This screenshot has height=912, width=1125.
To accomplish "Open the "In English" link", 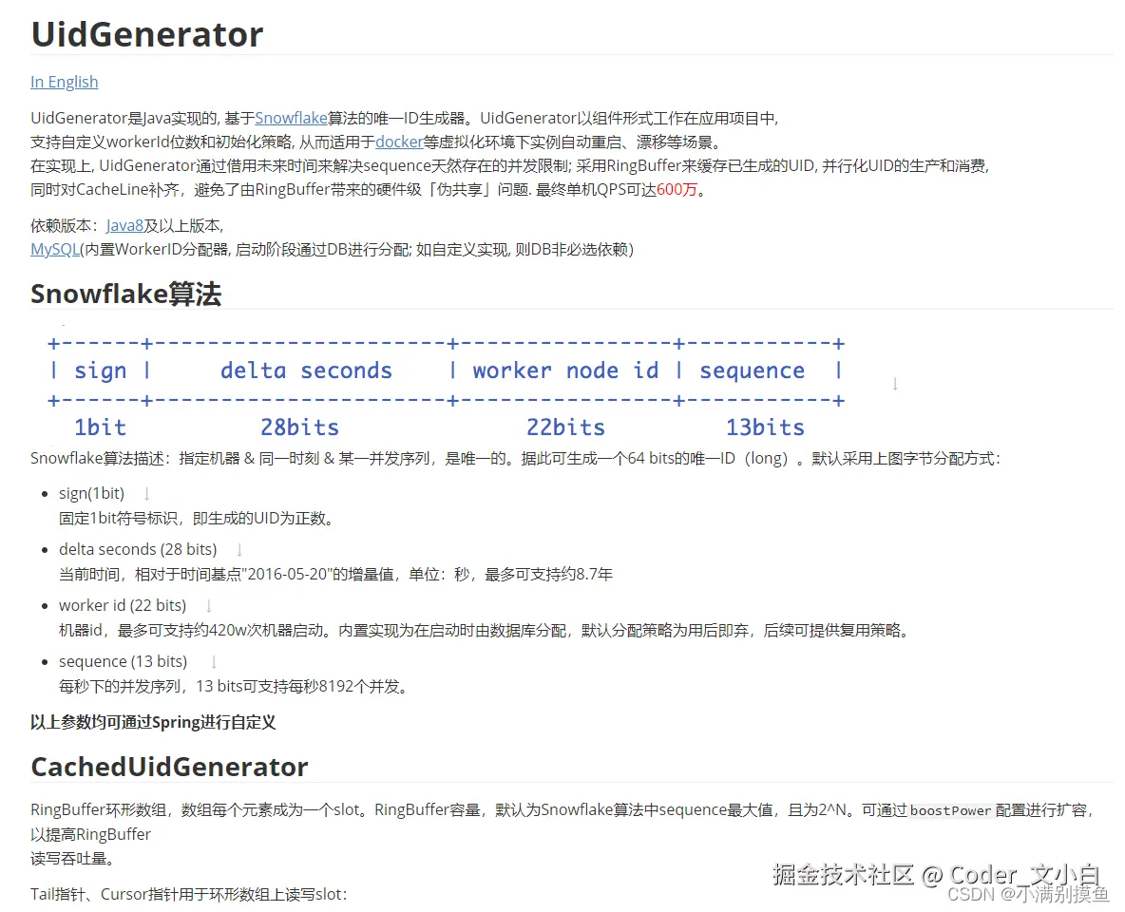I will (64, 82).
